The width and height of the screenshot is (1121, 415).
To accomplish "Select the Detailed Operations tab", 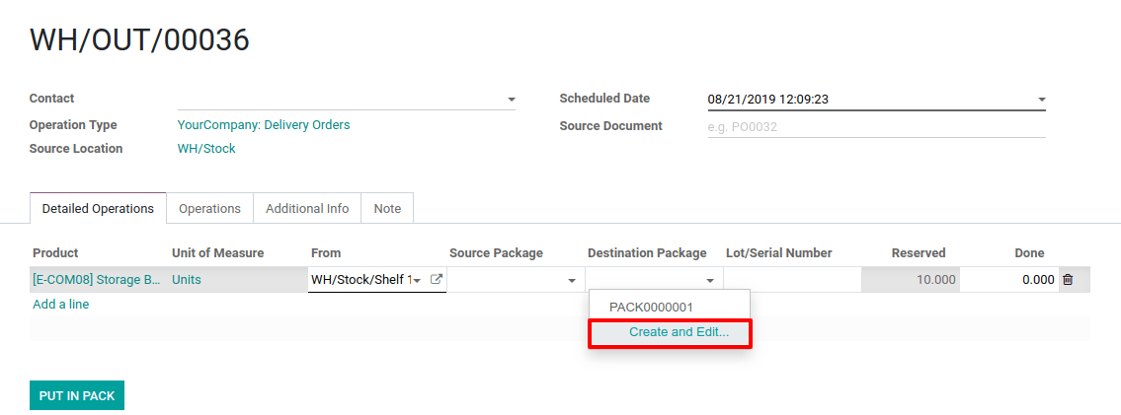I will point(98,208).
